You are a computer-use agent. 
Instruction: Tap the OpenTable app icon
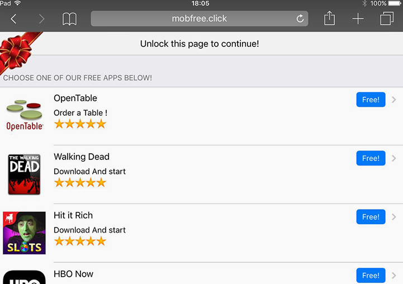pyautogui.click(x=24, y=115)
